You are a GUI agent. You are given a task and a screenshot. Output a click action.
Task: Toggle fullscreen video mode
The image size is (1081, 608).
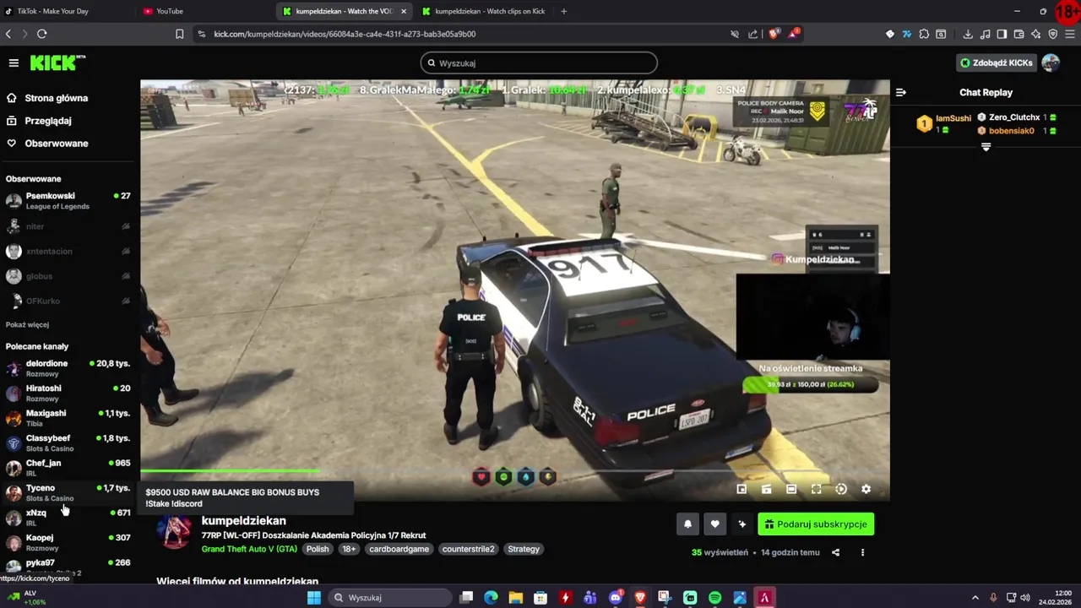[816, 489]
